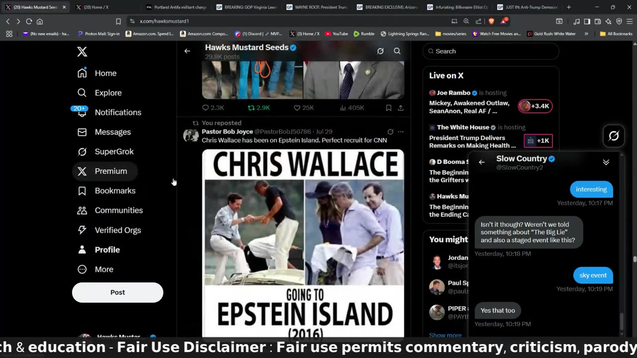Click the X logo in the sidebar
Screen dimensions: 637x358
82,52
